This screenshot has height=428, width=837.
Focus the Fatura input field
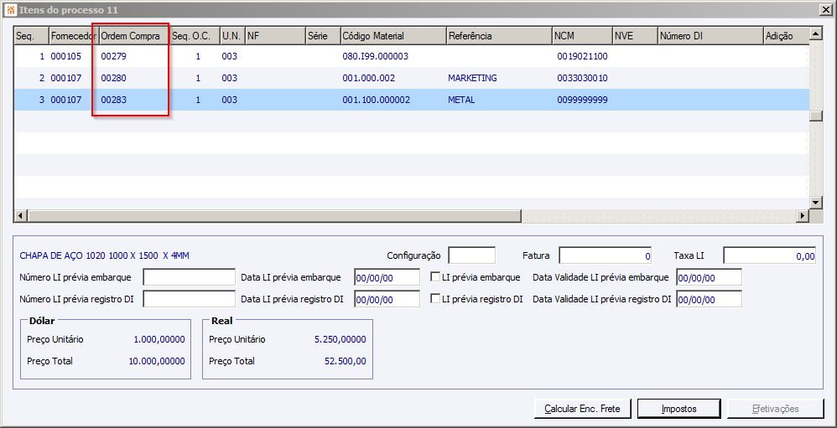(606, 255)
